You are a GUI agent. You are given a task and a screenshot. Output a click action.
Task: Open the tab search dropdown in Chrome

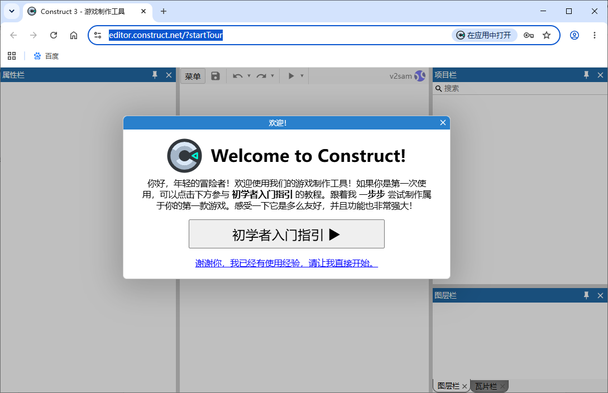(12, 11)
